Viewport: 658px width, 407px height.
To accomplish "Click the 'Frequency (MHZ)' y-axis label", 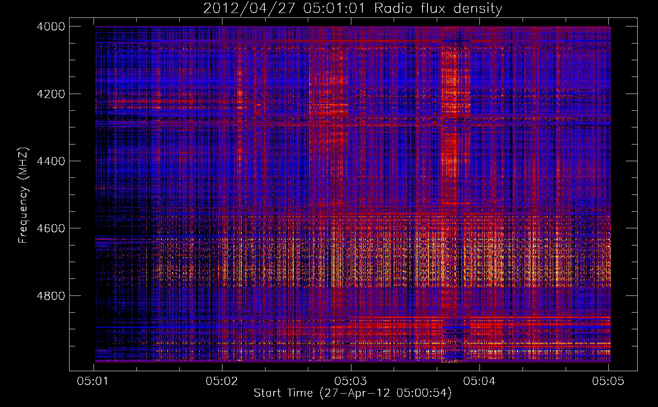I will 23,195.
